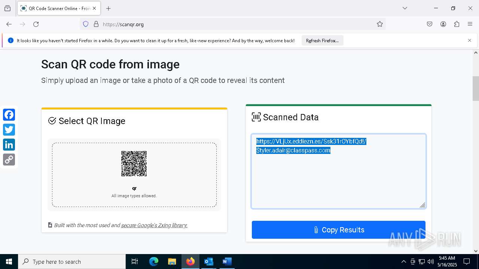Click the scanned URL line in results
The width and height of the screenshot is (479, 269).
click(x=311, y=141)
